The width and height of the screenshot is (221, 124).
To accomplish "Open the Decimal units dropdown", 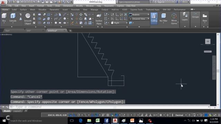I will [181, 115].
